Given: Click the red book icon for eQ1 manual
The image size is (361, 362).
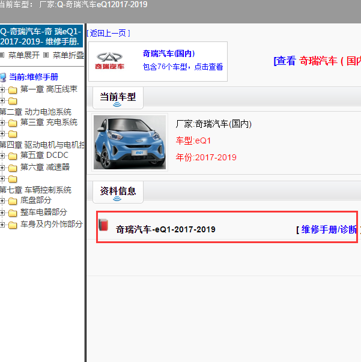Looking at the screenshot, I should click(103, 225).
